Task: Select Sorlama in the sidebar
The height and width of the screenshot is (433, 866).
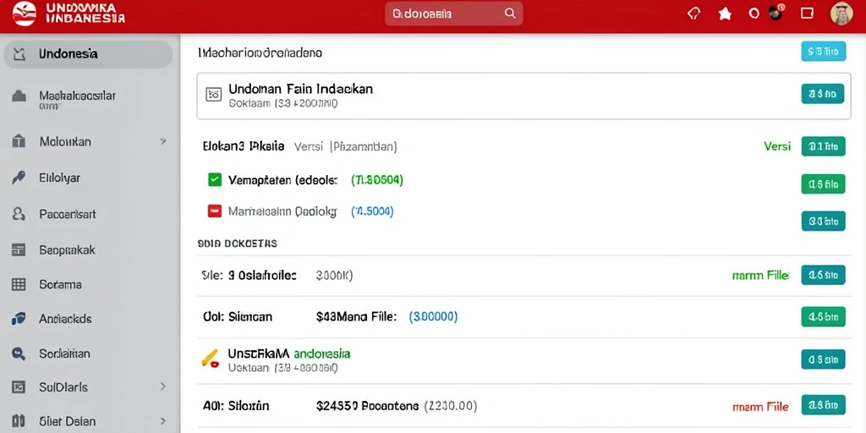Action: pyautogui.click(x=88, y=285)
